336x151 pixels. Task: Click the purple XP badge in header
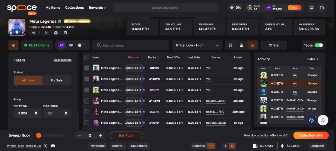point(269,8)
